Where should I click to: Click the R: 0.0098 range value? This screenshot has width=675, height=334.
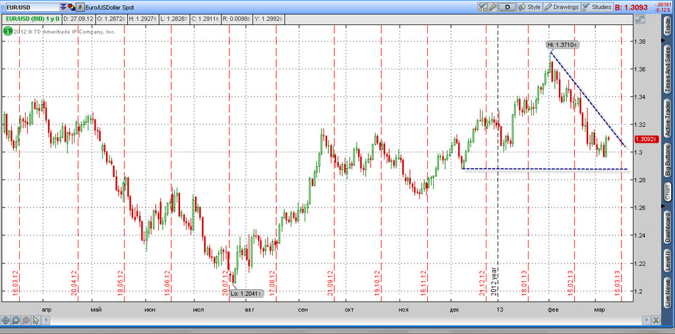(237, 19)
